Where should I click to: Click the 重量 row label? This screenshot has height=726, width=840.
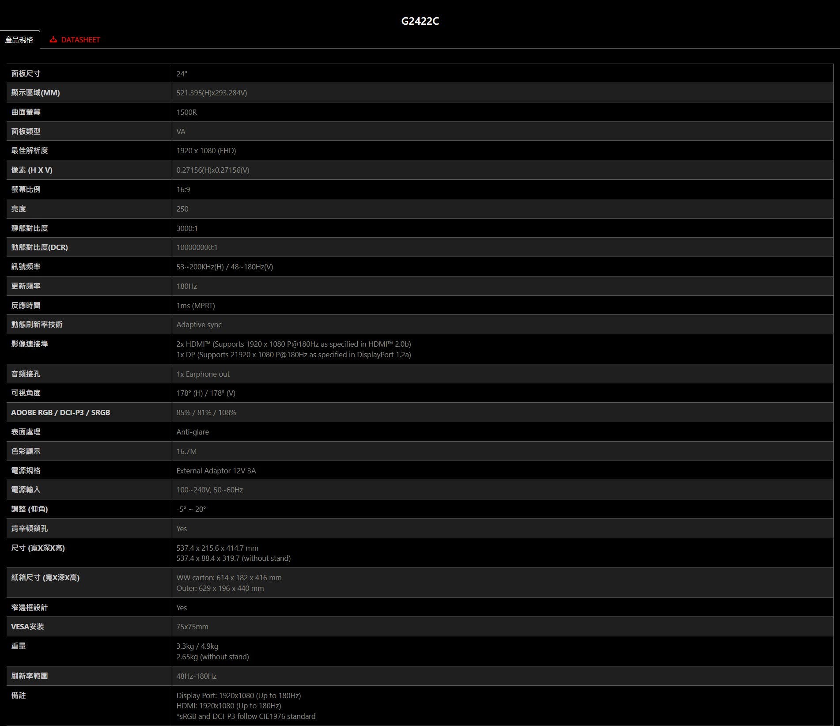18,646
